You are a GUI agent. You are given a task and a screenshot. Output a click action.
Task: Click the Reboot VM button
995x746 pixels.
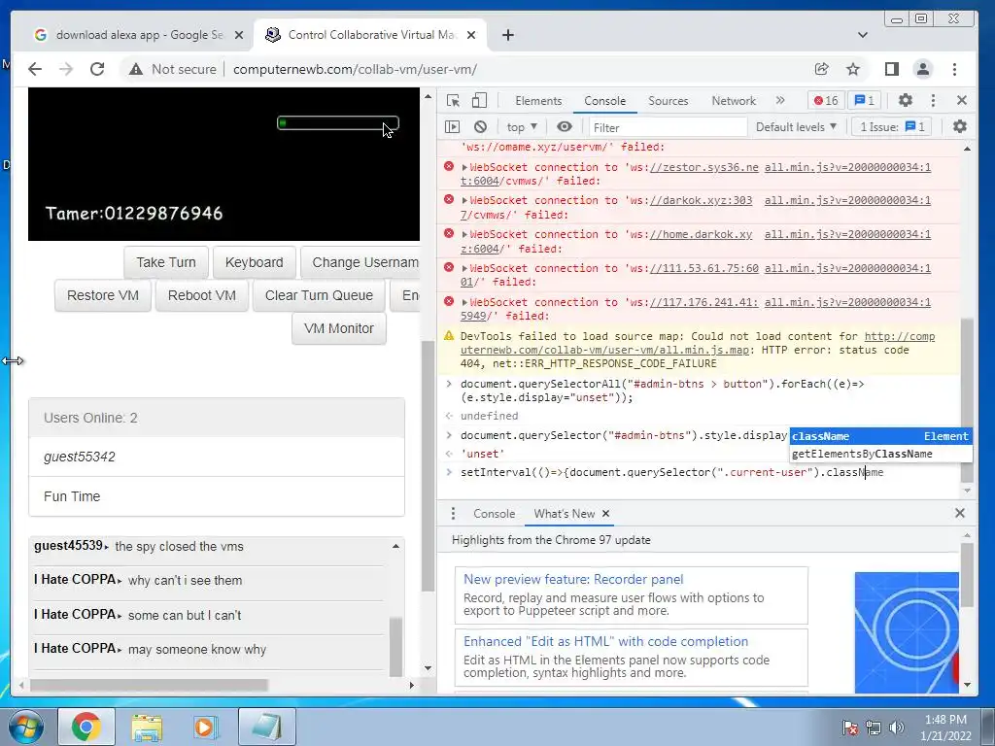point(202,295)
